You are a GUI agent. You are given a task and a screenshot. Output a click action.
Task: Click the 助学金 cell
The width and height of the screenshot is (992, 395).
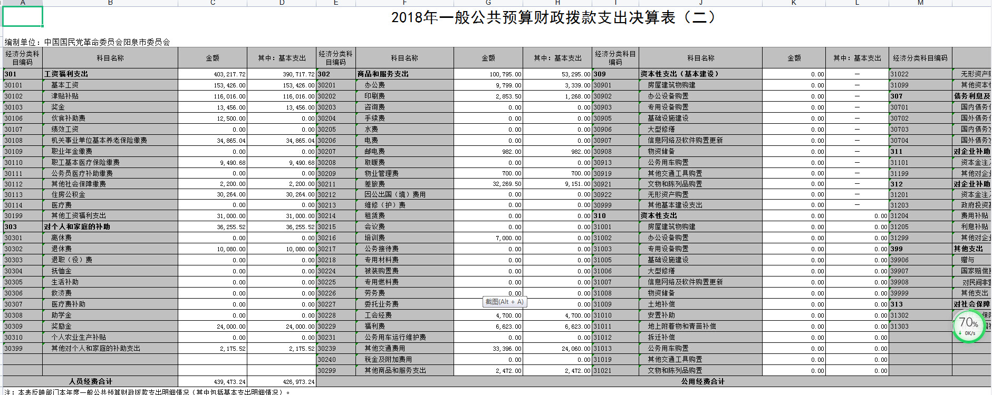pos(110,315)
